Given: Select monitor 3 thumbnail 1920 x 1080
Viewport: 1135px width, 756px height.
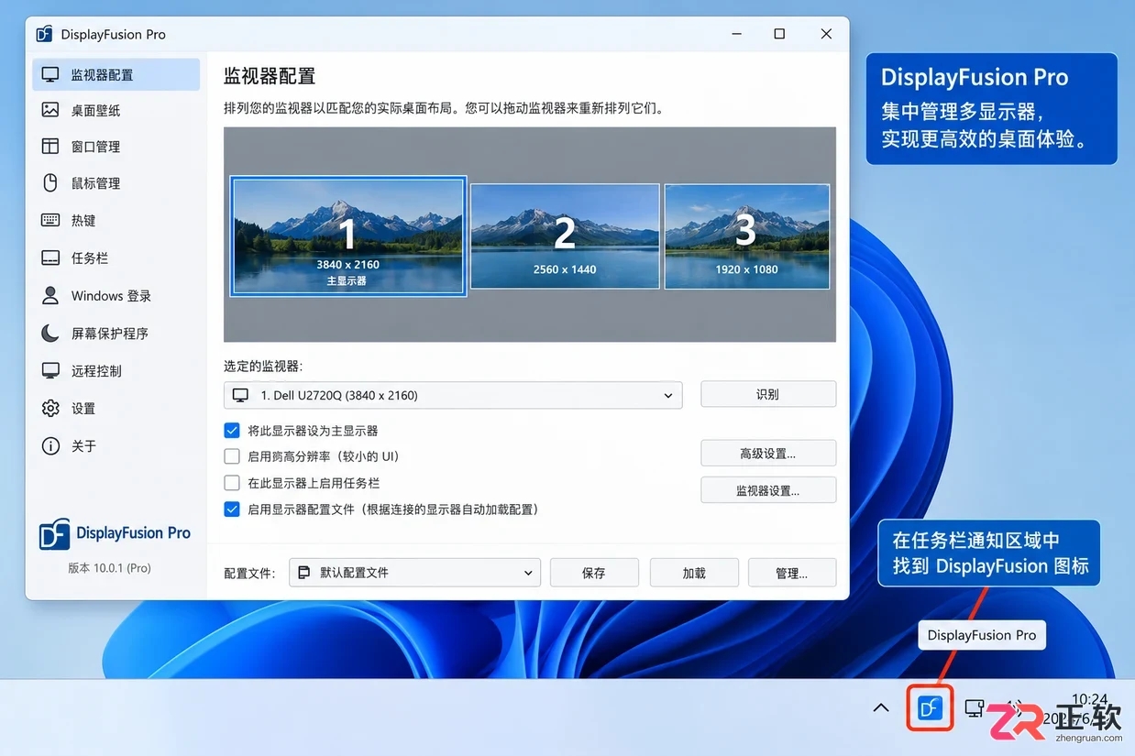Looking at the screenshot, I should coord(747,236).
